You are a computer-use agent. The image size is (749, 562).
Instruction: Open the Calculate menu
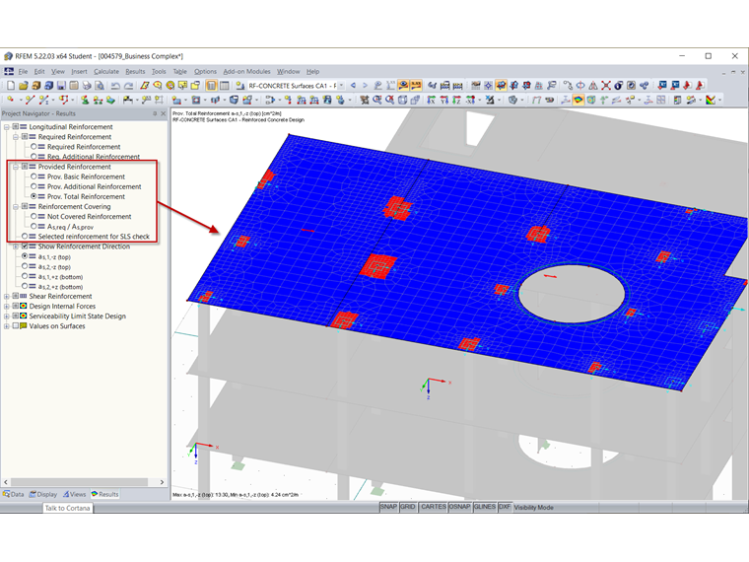106,72
